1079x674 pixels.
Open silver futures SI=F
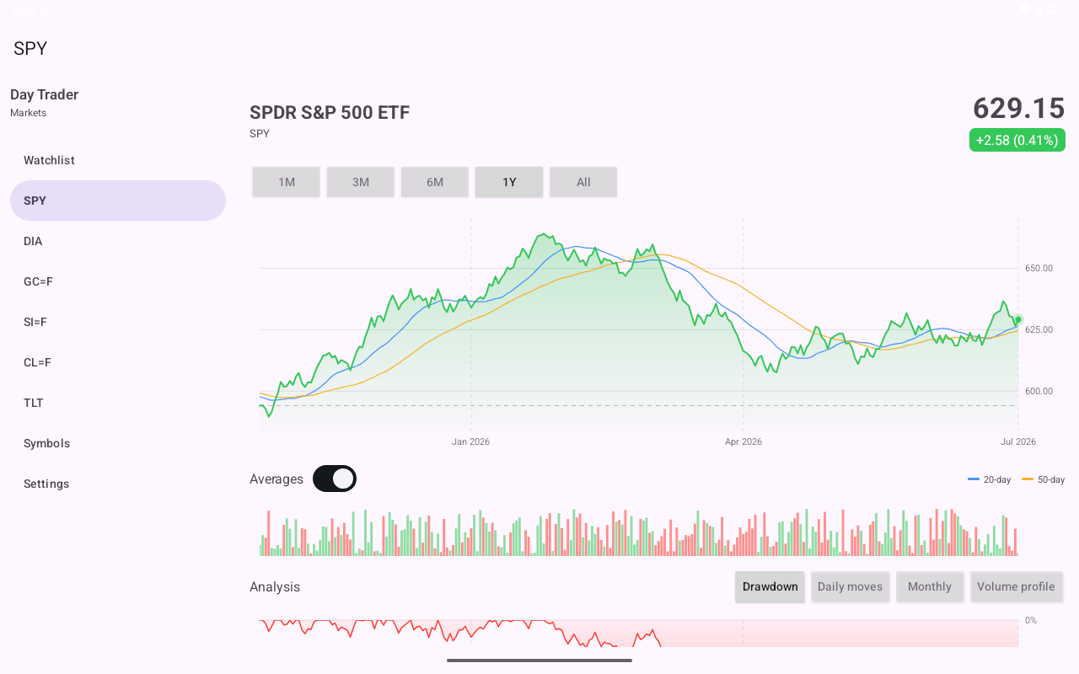[118, 322]
